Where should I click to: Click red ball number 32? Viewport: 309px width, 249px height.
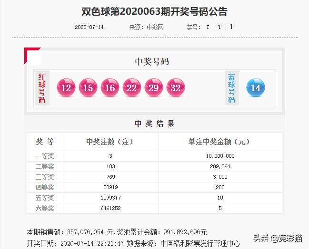[x=176, y=87]
